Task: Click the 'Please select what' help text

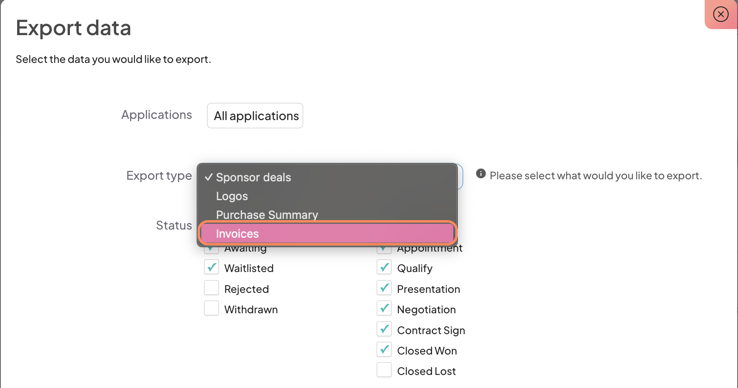Action: point(596,176)
